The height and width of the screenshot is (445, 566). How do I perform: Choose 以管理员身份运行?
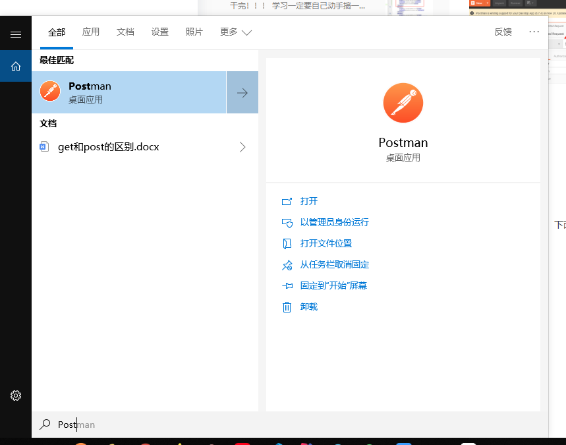pyautogui.click(x=335, y=222)
